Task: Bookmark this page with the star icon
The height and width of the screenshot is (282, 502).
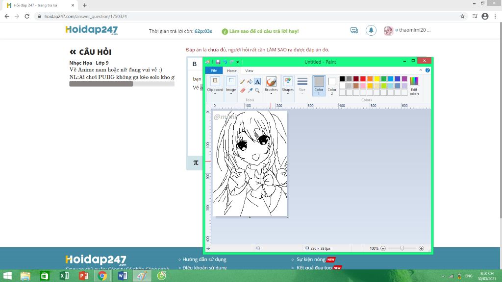Action: tap(462, 16)
